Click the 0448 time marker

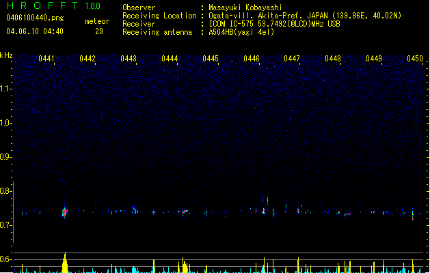pos(333,59)
